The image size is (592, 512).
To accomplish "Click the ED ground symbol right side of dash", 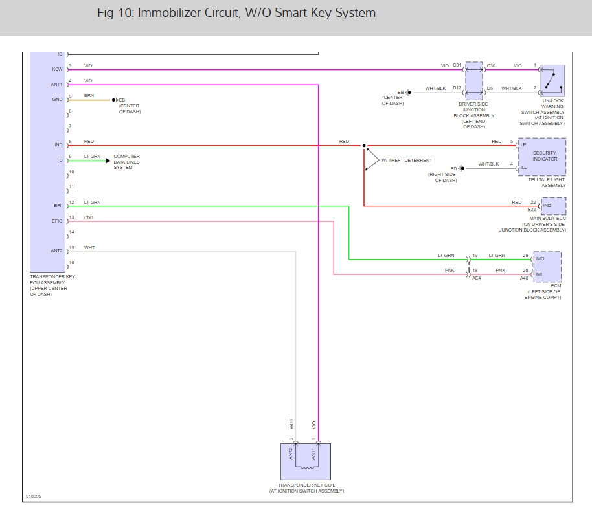I will [461, 168].
